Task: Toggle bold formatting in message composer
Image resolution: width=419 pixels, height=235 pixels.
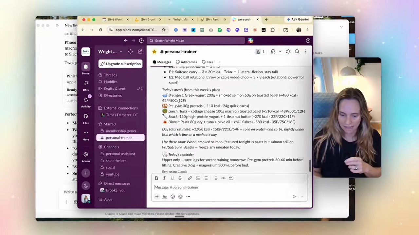Action: 156,178
